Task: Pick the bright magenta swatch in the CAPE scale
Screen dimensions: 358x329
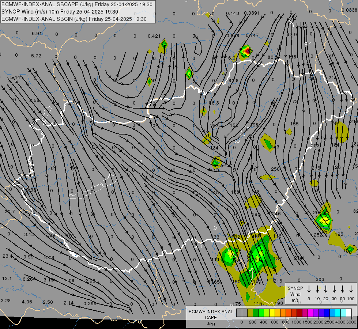Action: 310,313
